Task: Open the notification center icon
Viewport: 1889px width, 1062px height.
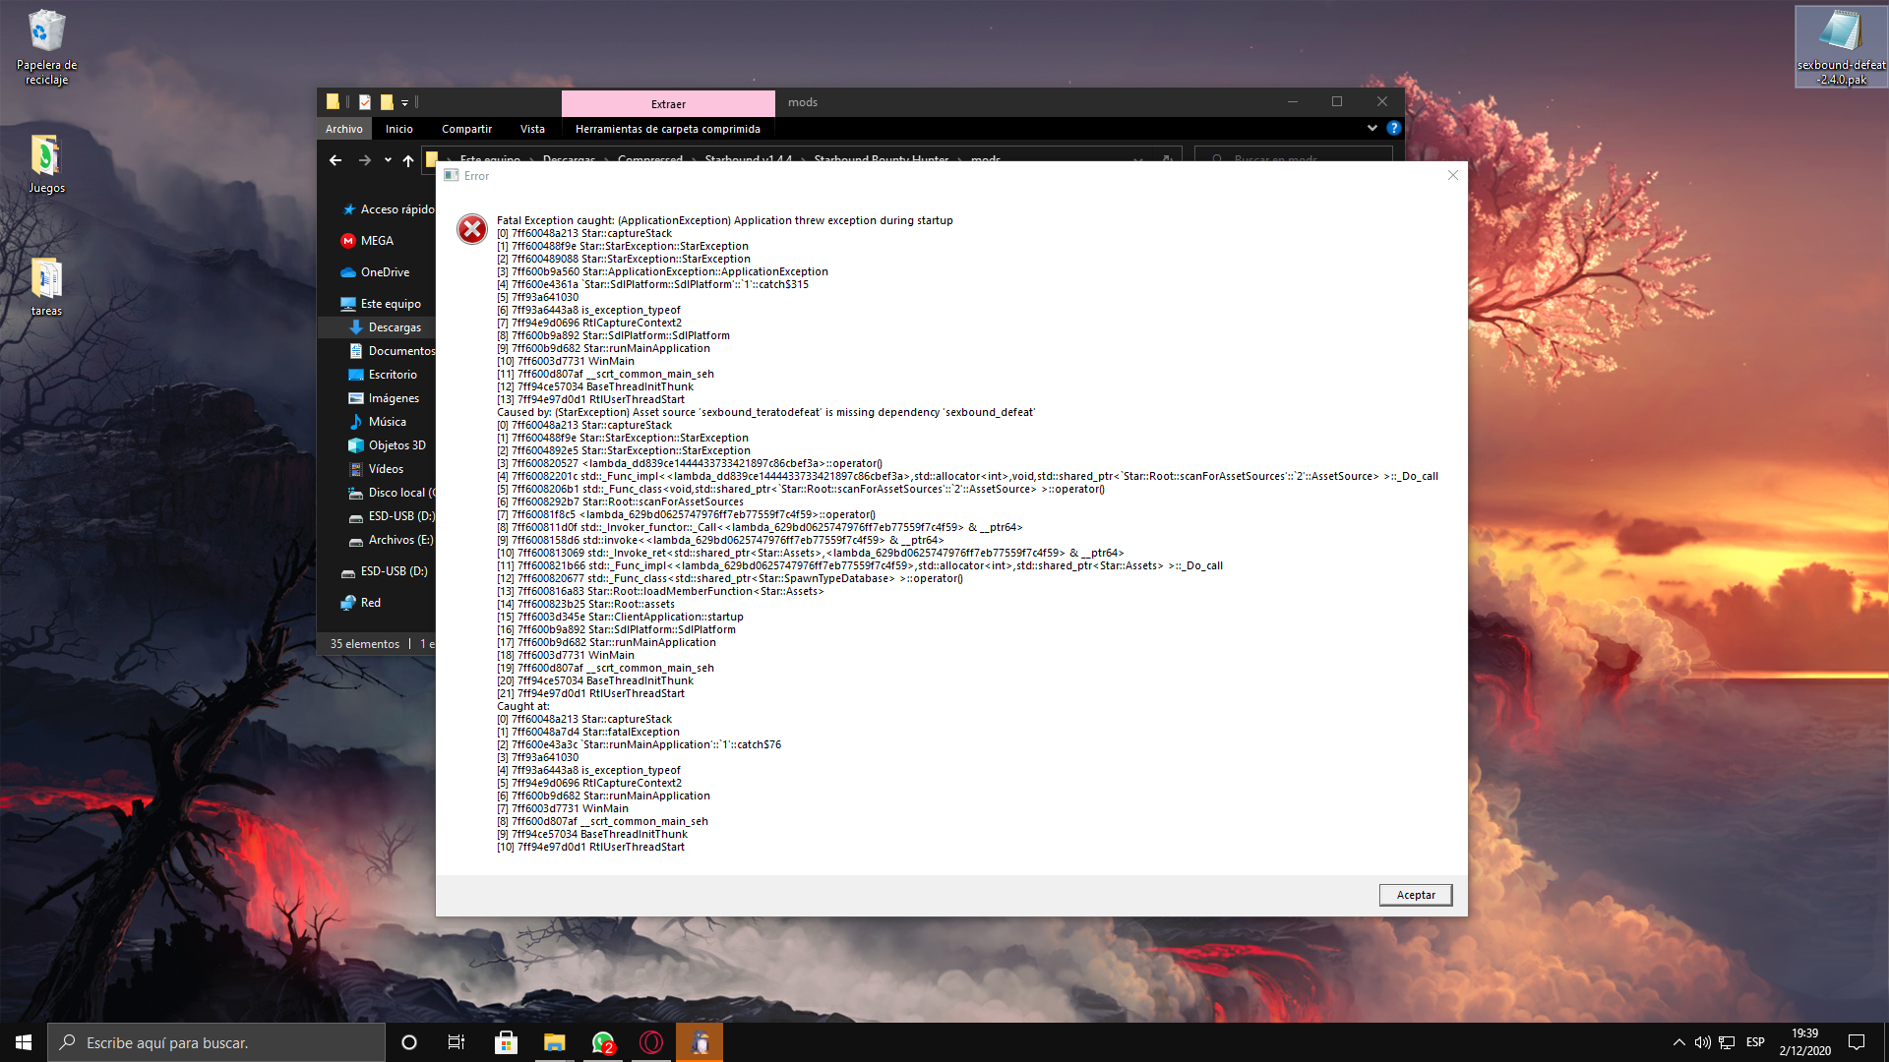Action: tap(1857, 1042)
